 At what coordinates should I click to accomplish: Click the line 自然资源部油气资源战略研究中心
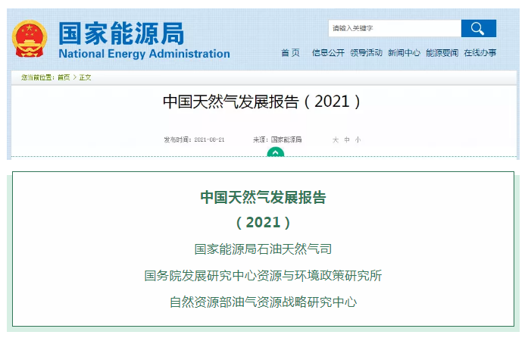(x=263, y=302)
